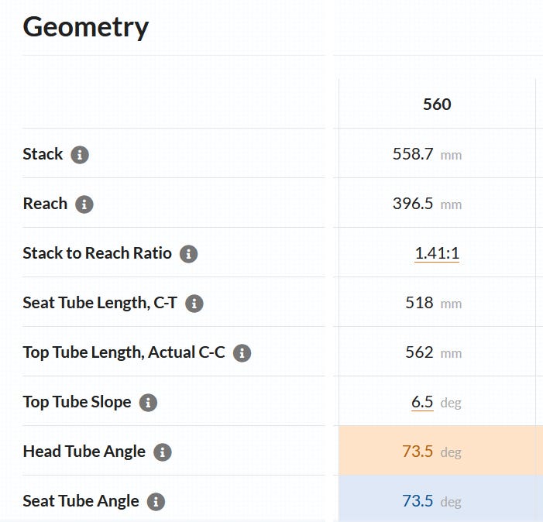Click the underlined 6.5 deg slope value
Viewport: 543px width, 522px height.
pyautogui.click(x=423, y=402)
